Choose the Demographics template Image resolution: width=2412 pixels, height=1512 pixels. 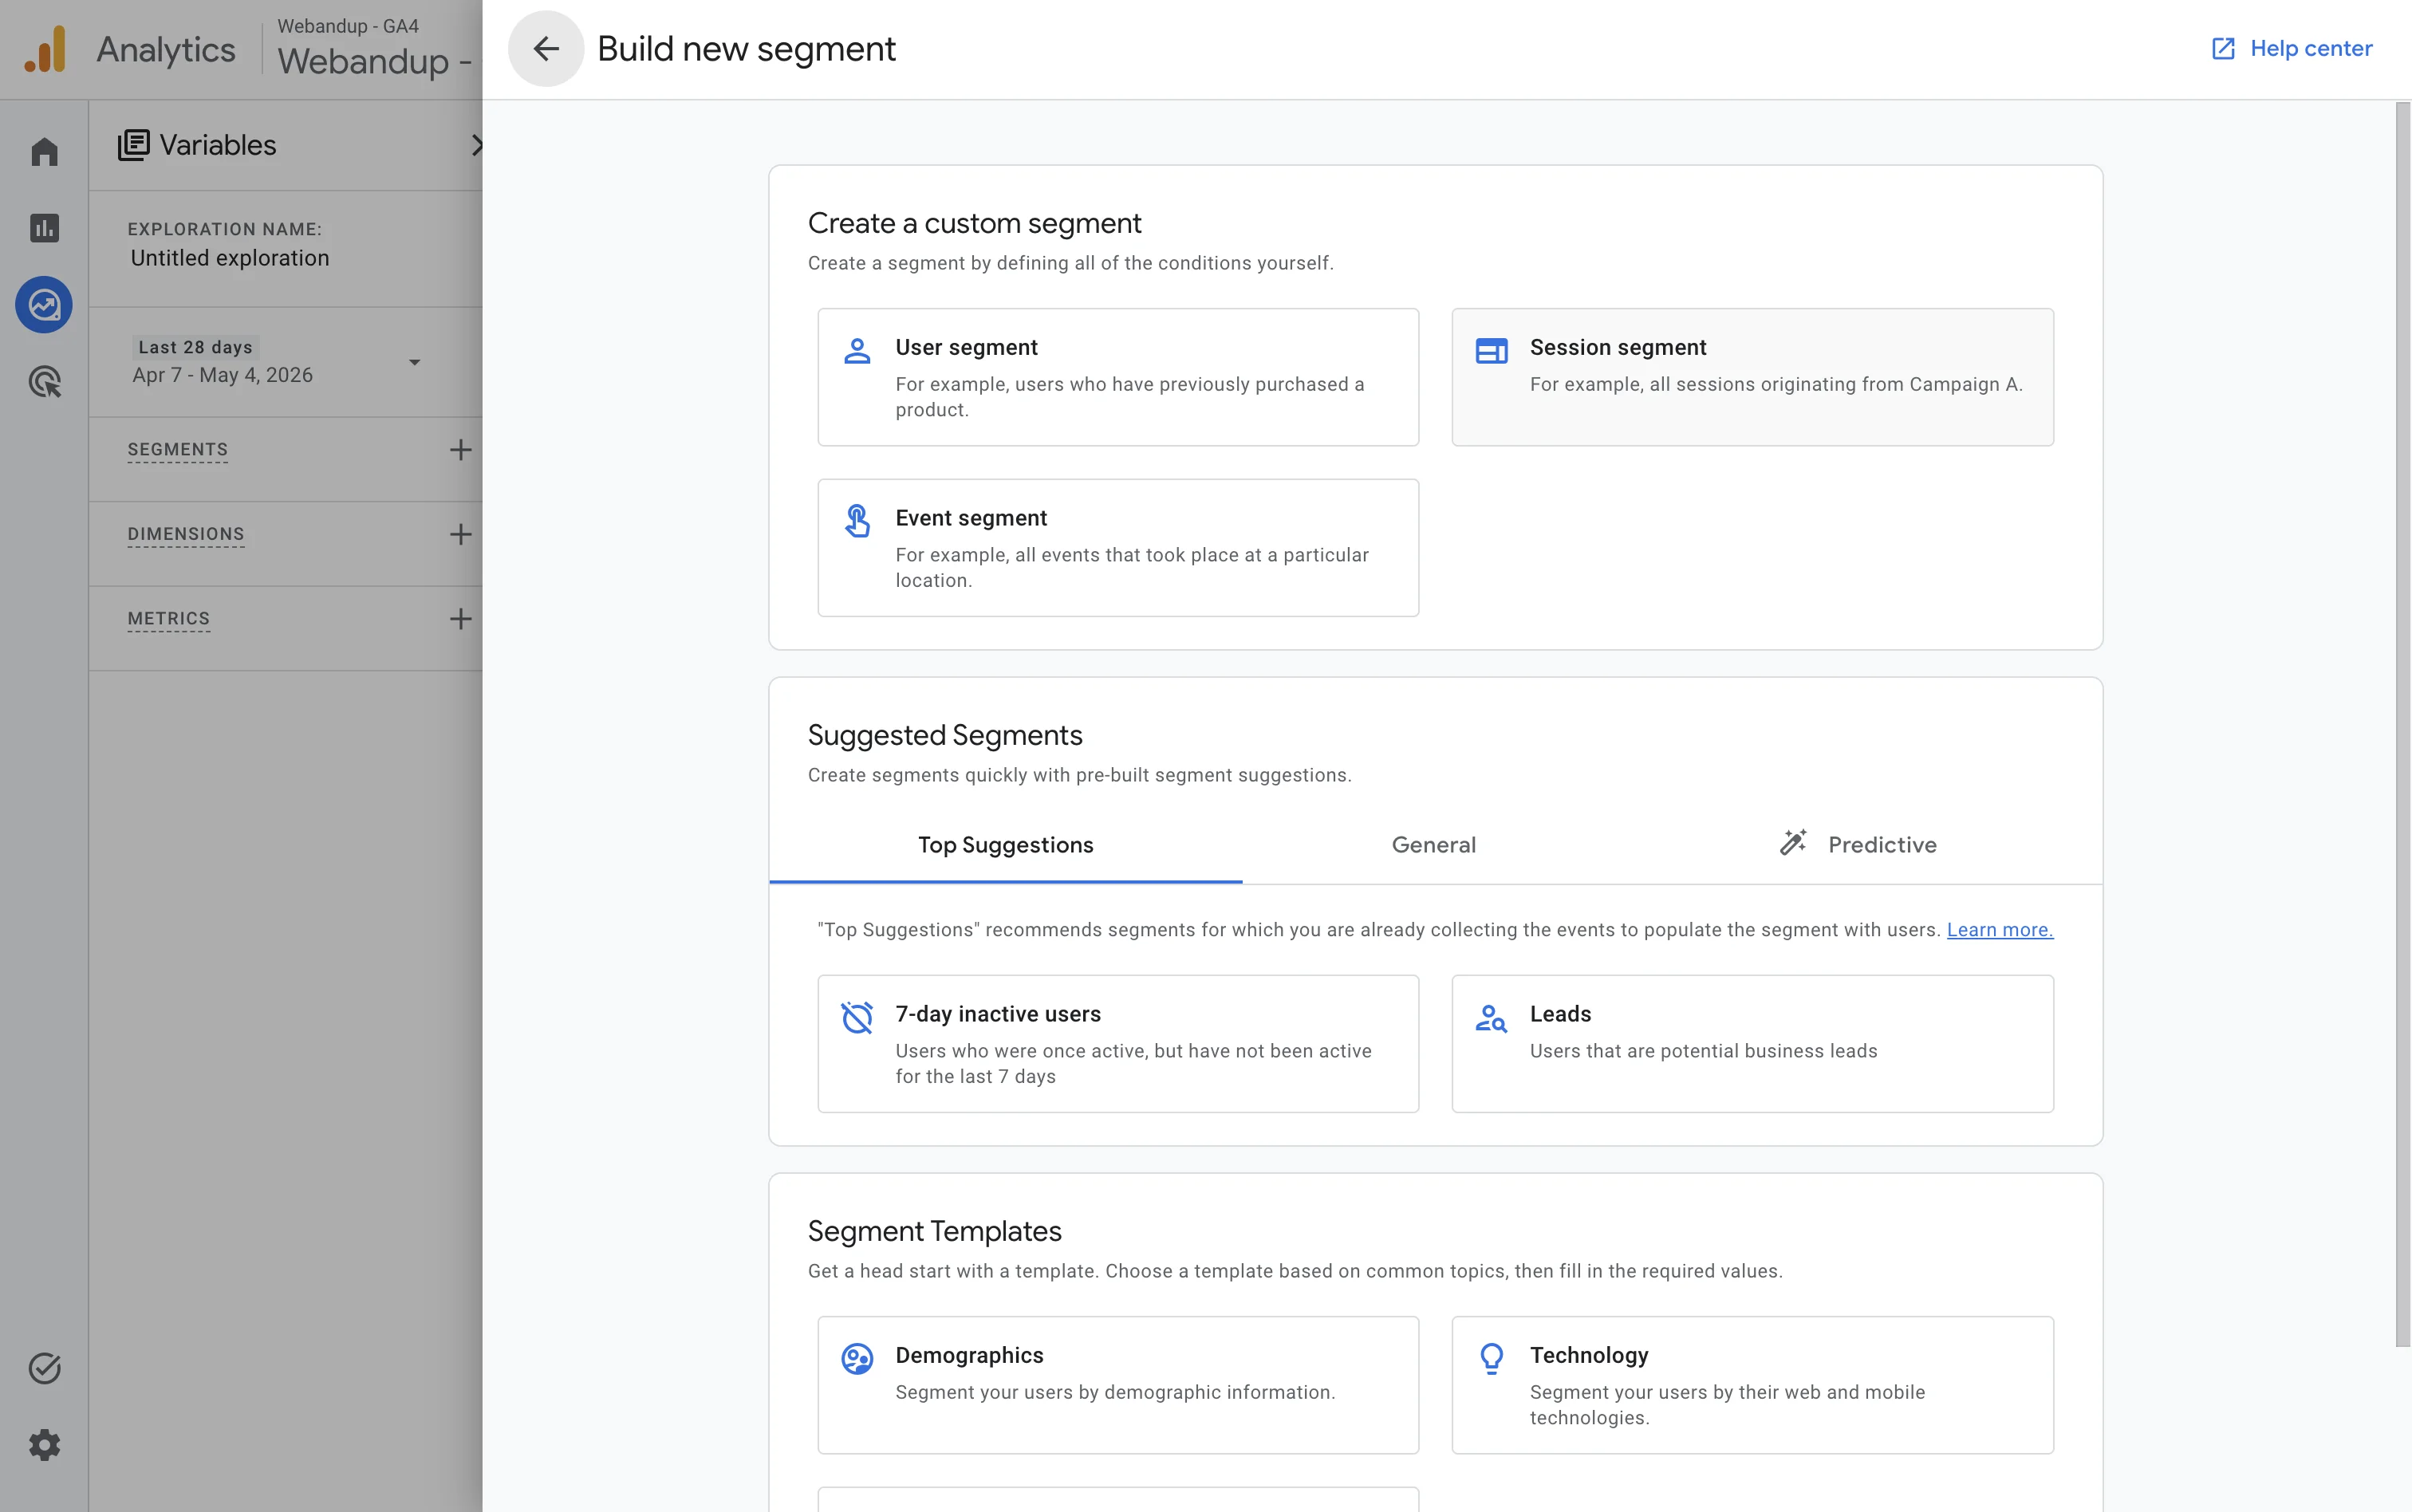tap(1118, 1385)
